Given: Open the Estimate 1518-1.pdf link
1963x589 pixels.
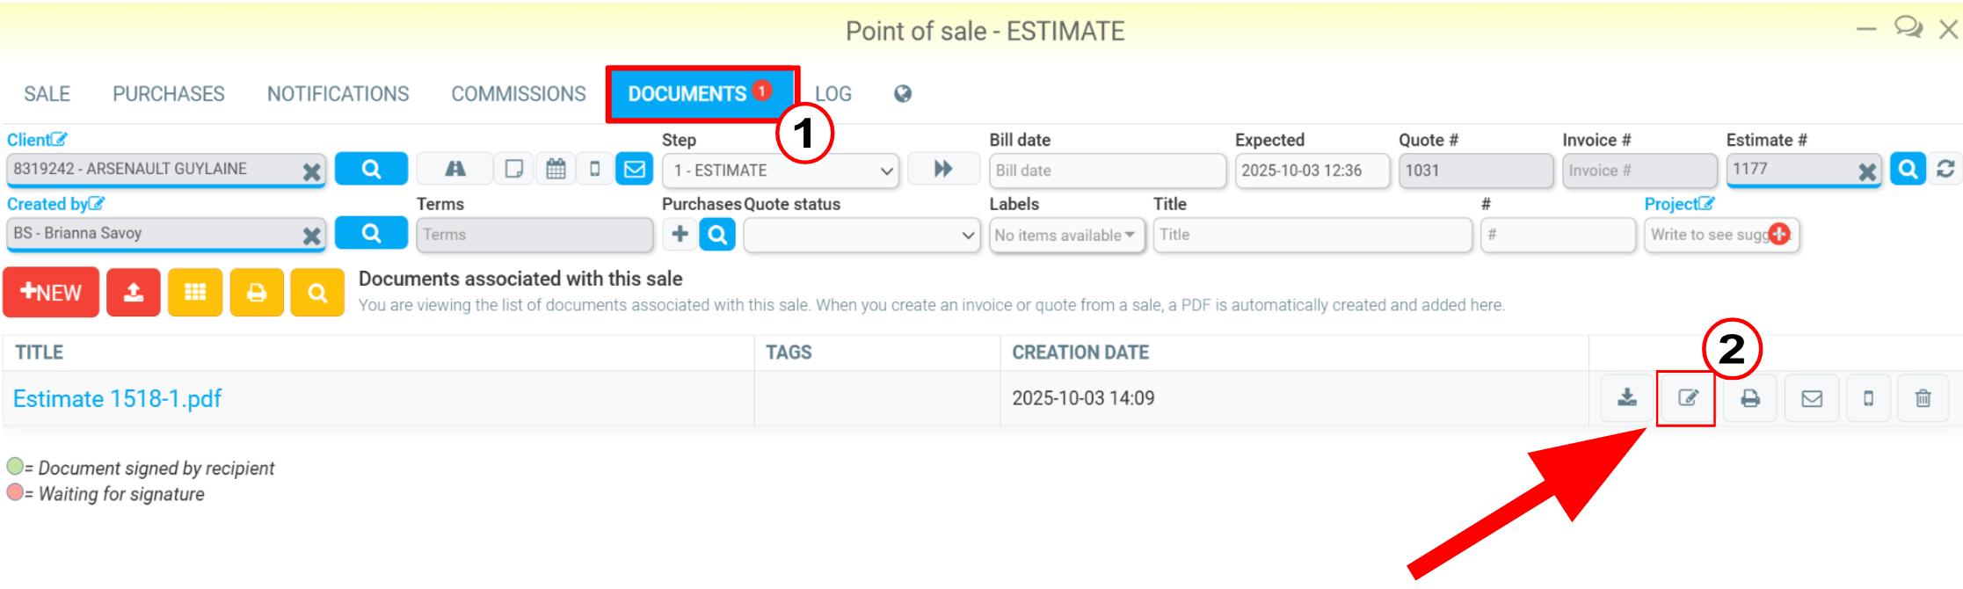Looking at the screenshot, I should pos(117,399).
